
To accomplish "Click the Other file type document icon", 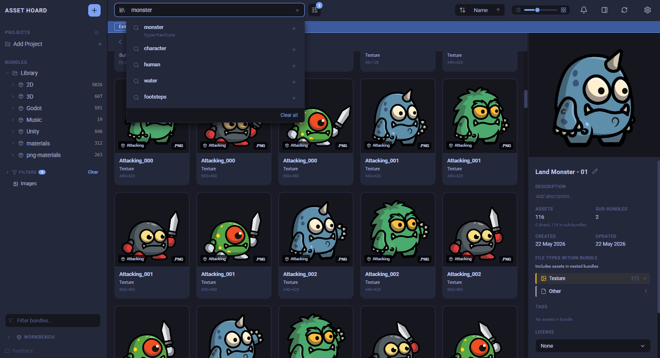I will pyautogui.click(x=544, y=291).
